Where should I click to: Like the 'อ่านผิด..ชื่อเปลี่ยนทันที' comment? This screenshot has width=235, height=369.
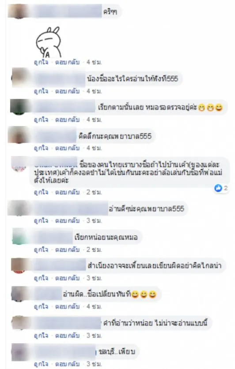click(x=41, y=307)
